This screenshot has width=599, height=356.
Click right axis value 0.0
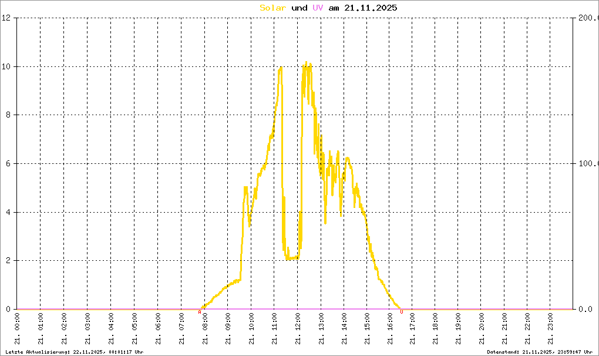585,309
